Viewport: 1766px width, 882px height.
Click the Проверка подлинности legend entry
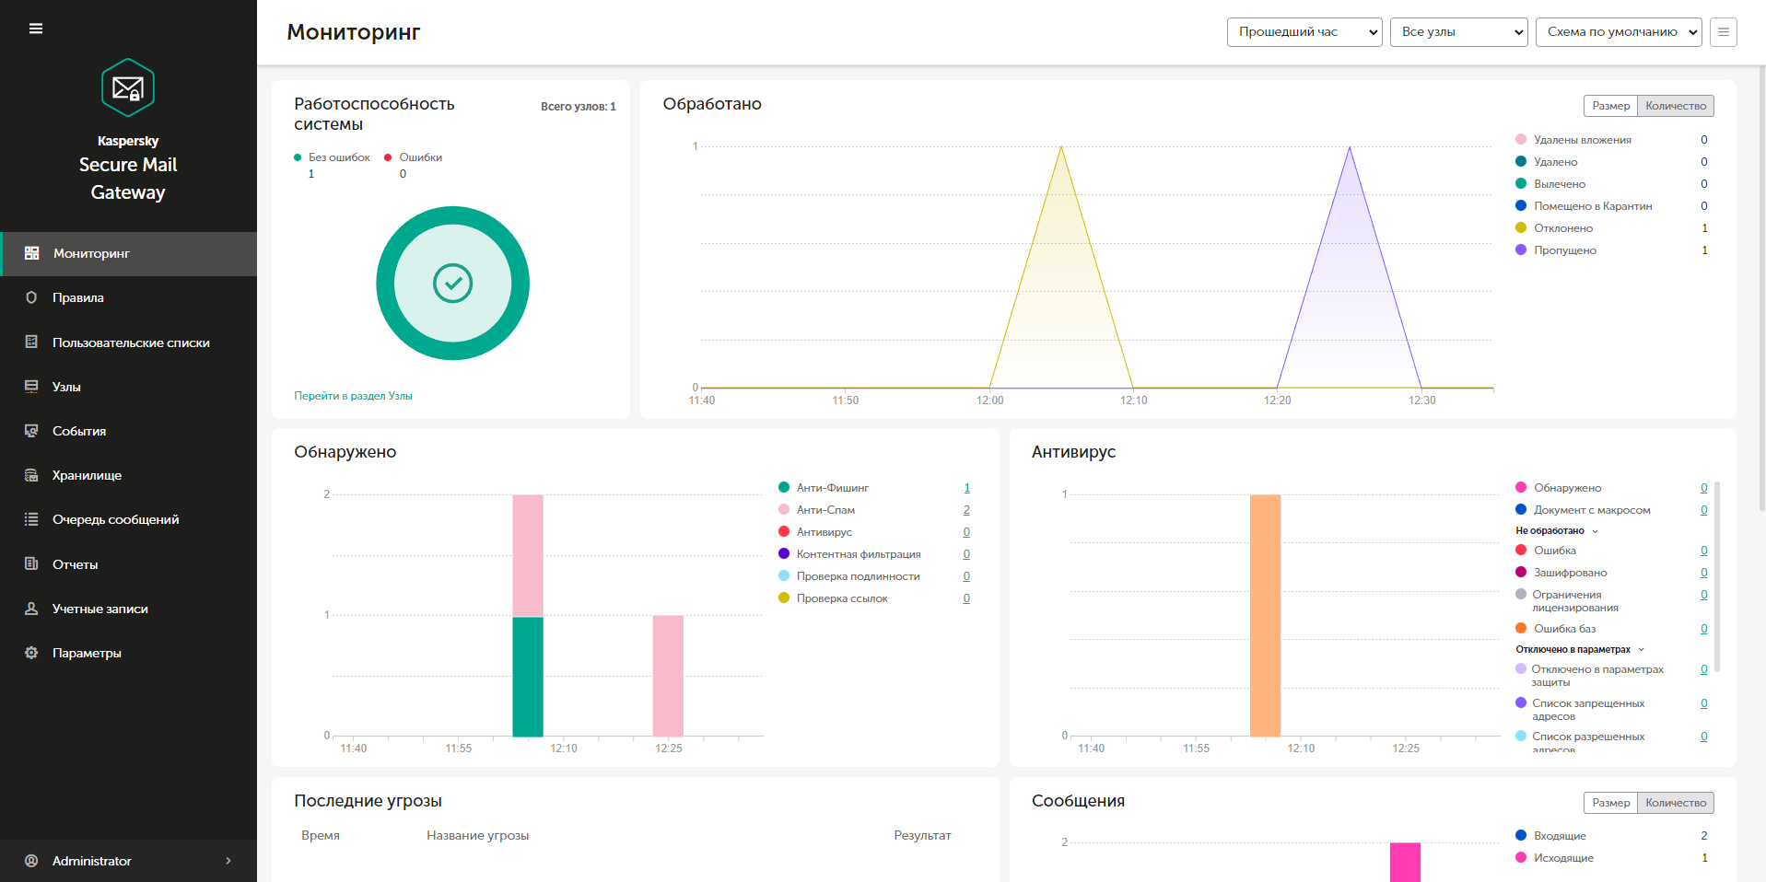859,576
